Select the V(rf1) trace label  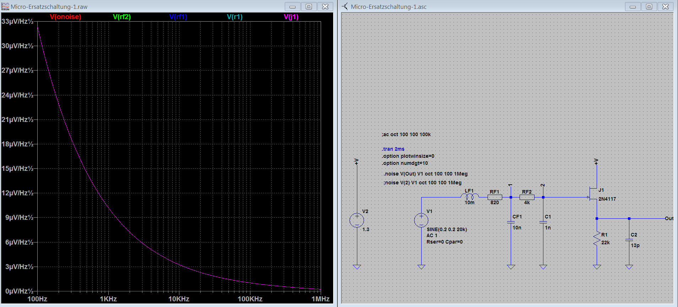tap(178, 17)
